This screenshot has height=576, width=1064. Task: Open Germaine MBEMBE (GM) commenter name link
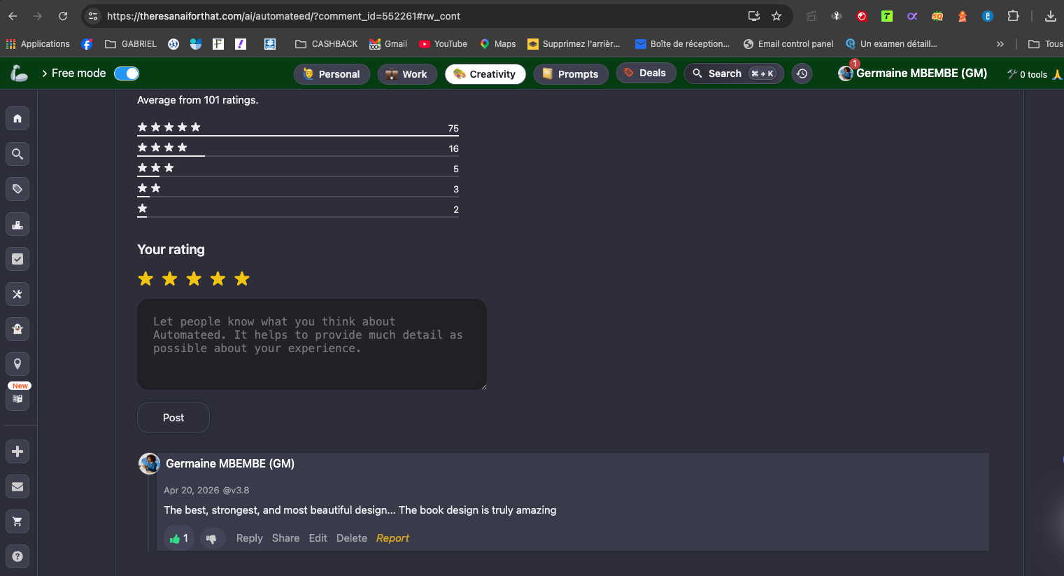coord(230,463)
